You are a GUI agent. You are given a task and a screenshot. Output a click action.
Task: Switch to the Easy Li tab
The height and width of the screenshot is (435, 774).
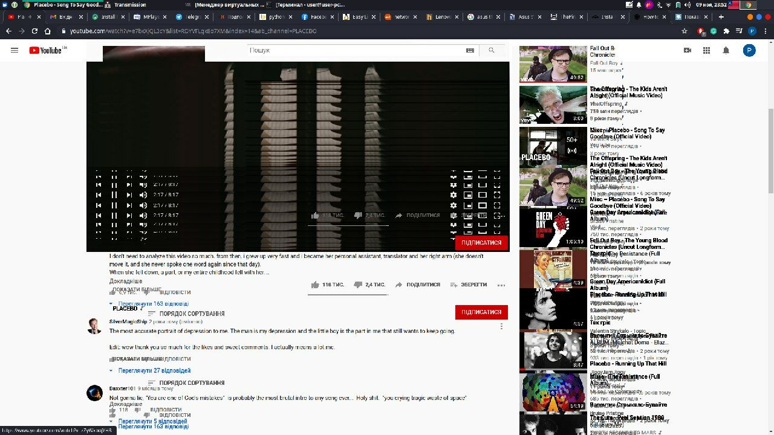(x=358, y=17)
